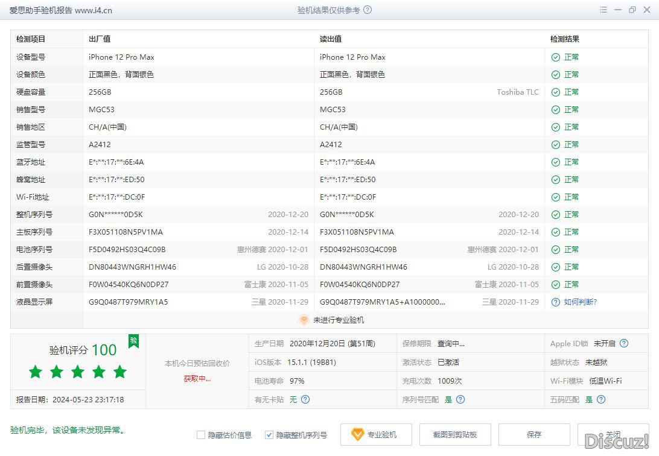This screenshot has height=456, width=659.
Task: Click the 激活状态 已激活 value
Action: [x=448, y=362]
